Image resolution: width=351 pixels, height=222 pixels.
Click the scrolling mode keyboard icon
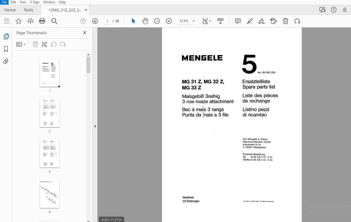[x=220, y=21]
